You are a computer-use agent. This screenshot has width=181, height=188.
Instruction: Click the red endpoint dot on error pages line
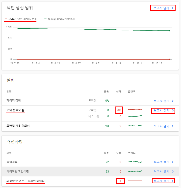coord(169,59)
